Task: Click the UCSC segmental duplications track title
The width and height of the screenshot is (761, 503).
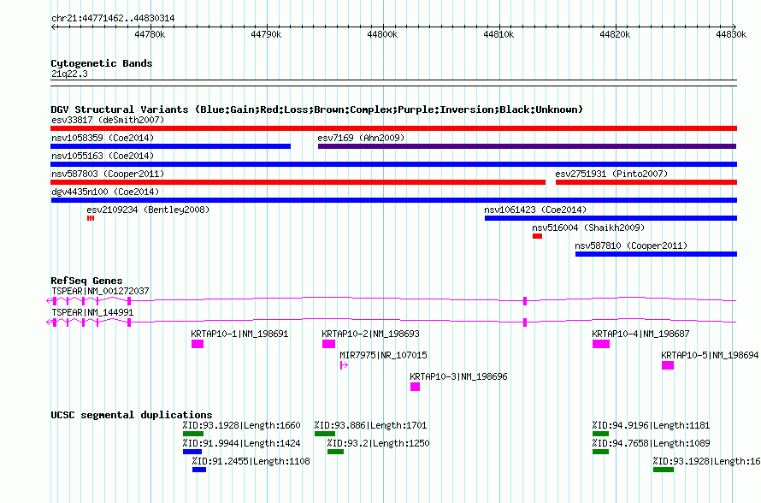Action: (x=132, y=415)
